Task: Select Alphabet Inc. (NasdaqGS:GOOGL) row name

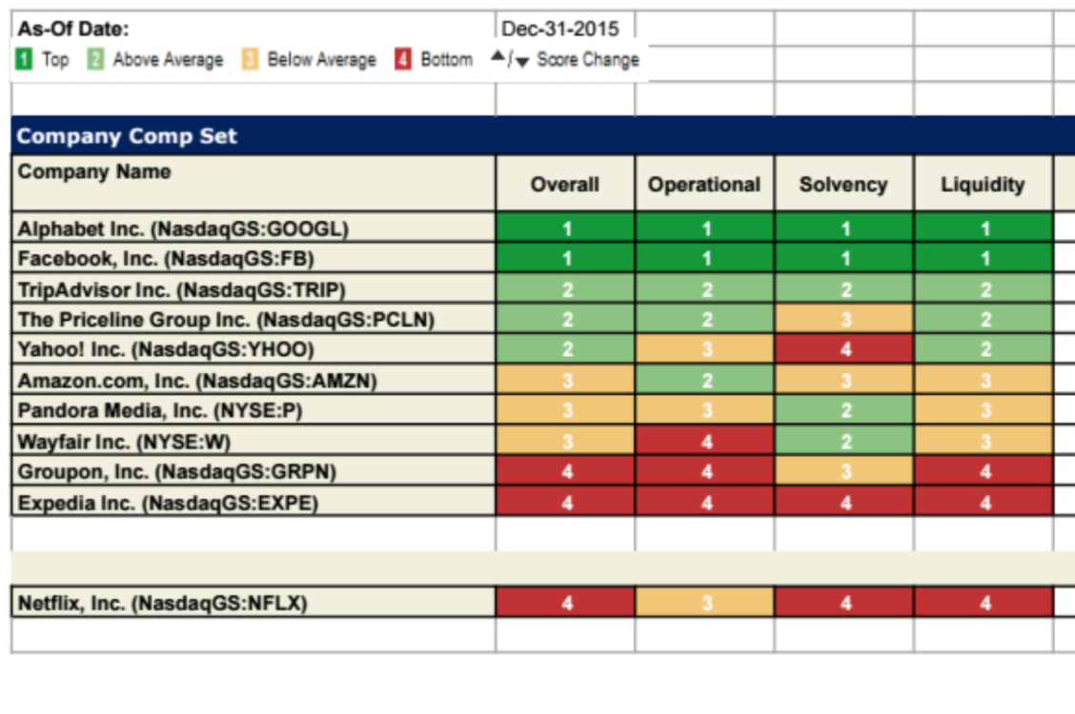Action: coord(253,228)
